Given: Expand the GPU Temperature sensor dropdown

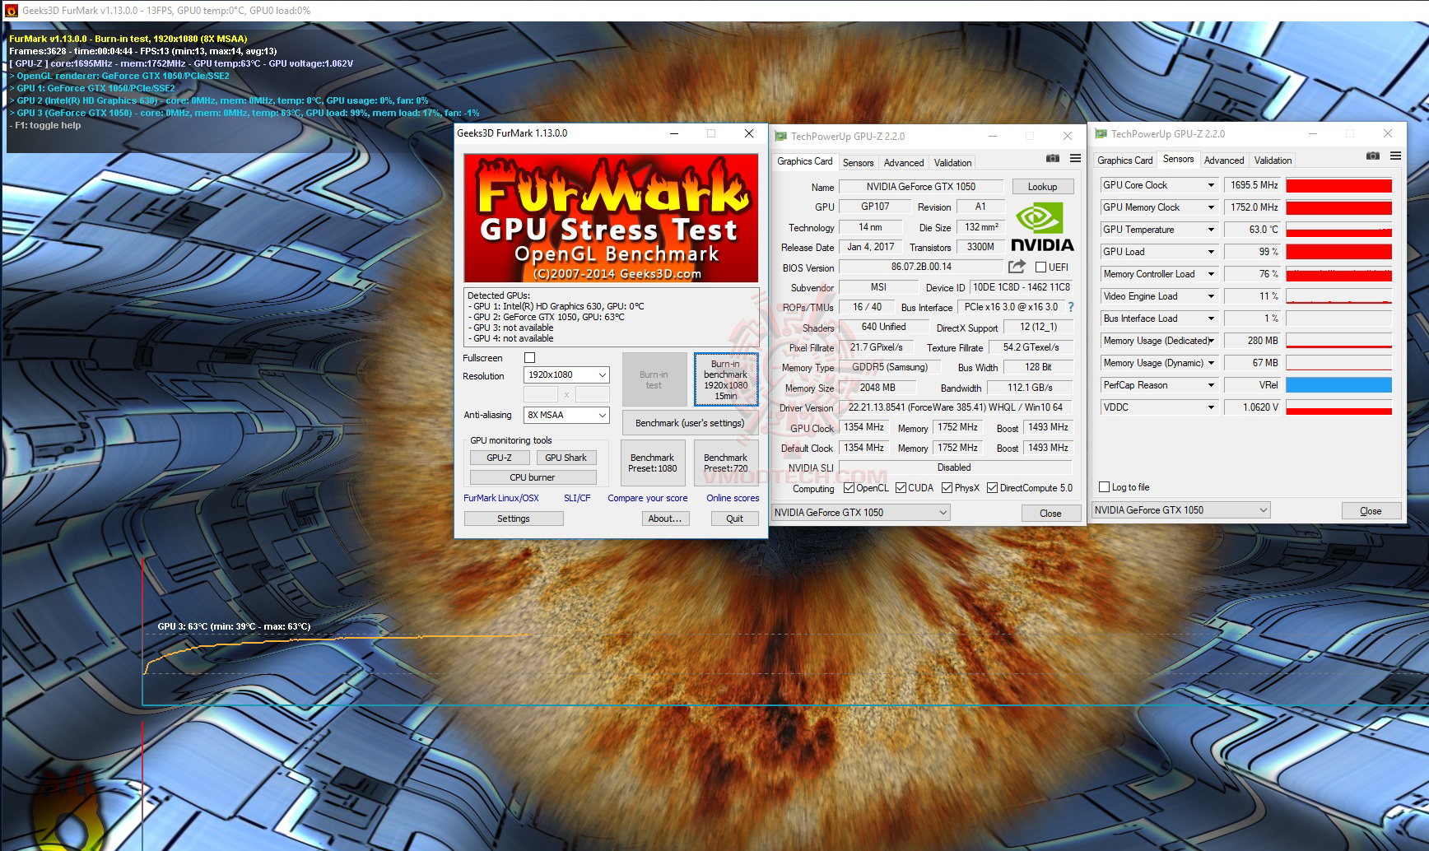Looking at the screenshot, I should tap(1211, 230).
